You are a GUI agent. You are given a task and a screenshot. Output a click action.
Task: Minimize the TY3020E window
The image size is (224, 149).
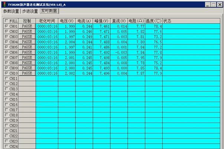pyautogui.click(x=208, y=4)
